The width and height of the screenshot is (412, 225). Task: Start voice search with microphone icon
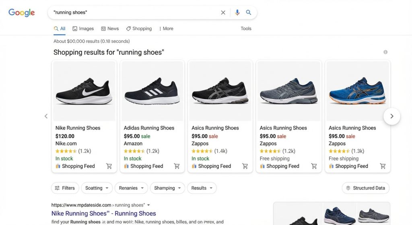pyautogui.click(x=237, y=12)
